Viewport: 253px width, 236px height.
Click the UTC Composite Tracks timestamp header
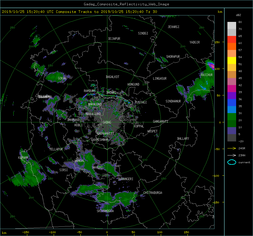coord(79,12)
